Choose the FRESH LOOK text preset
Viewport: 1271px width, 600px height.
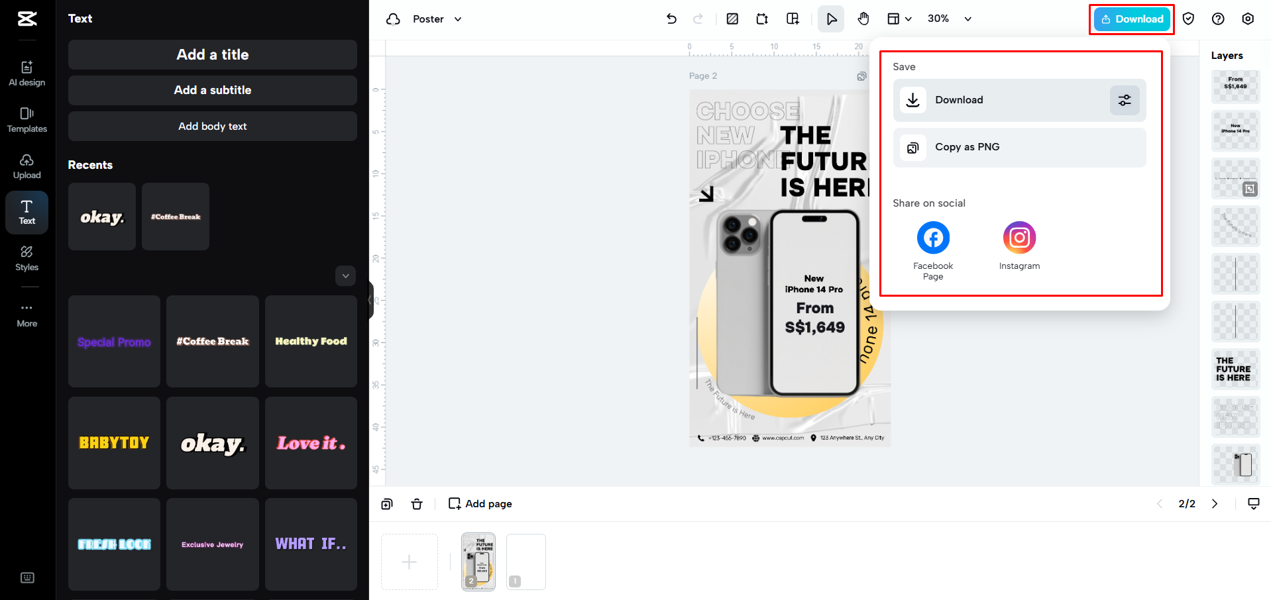click(114, 544)
